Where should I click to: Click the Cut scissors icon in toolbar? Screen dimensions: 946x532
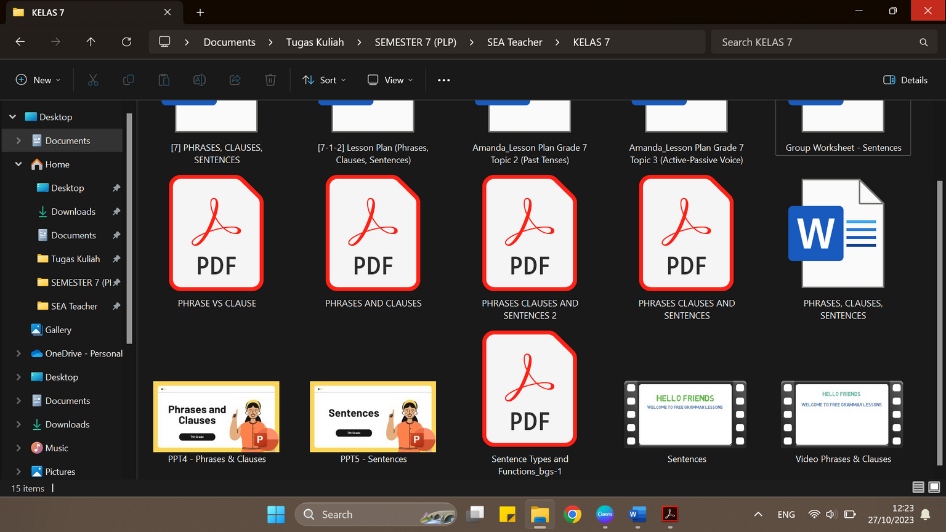93,80
